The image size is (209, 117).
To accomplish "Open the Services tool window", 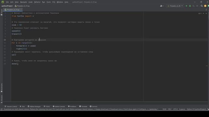I will pyautogui.click(x=94, y=107).
